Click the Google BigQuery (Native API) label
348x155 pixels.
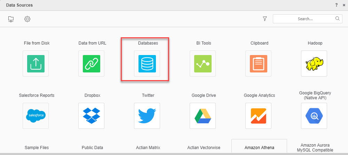315,95
